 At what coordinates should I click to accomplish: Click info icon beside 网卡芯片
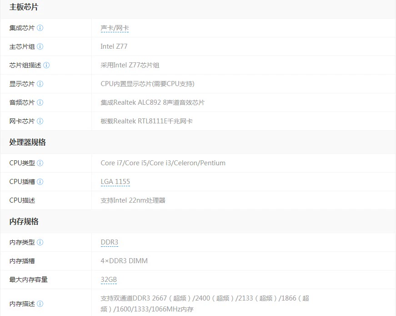40,121
